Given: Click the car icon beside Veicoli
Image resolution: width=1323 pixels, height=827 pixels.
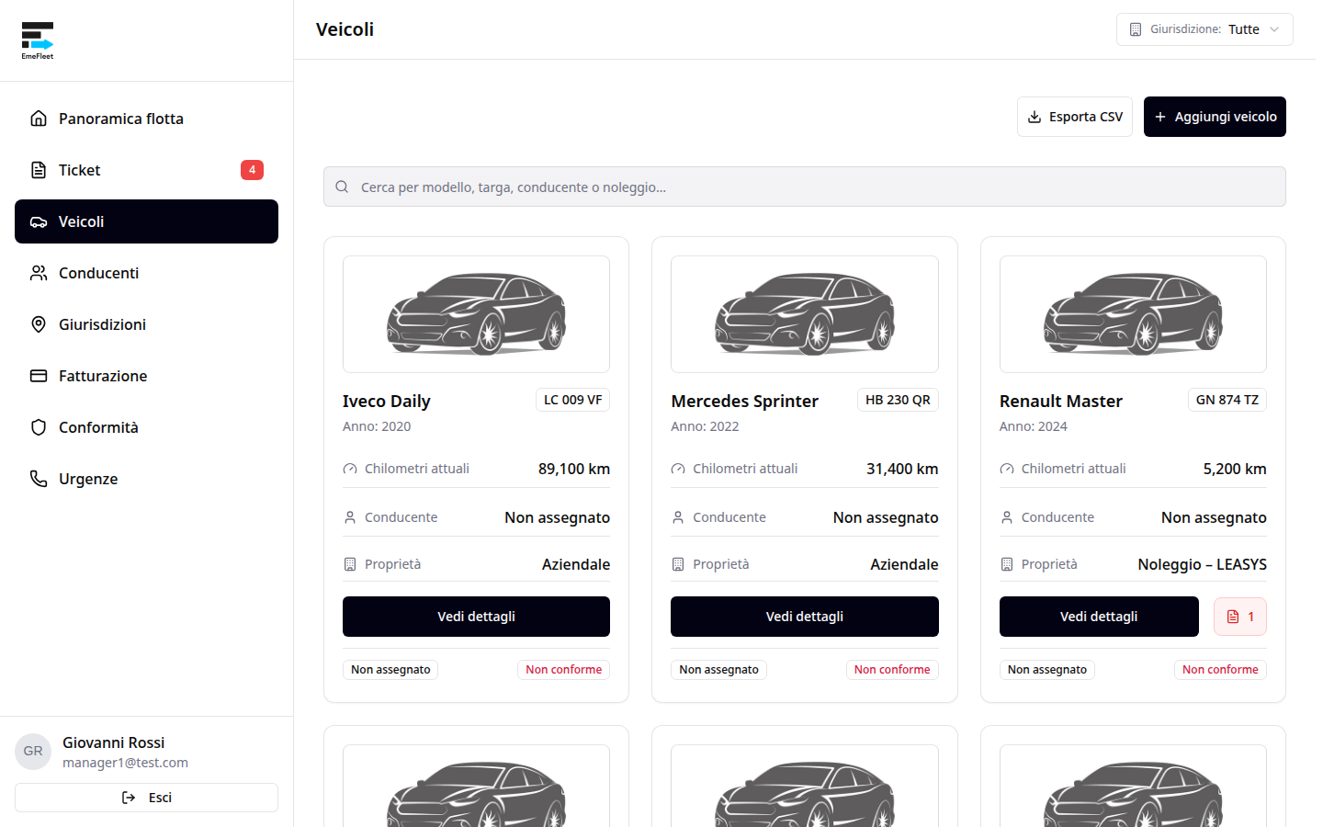Looking at the screenshot, I should tap(39, 221).
